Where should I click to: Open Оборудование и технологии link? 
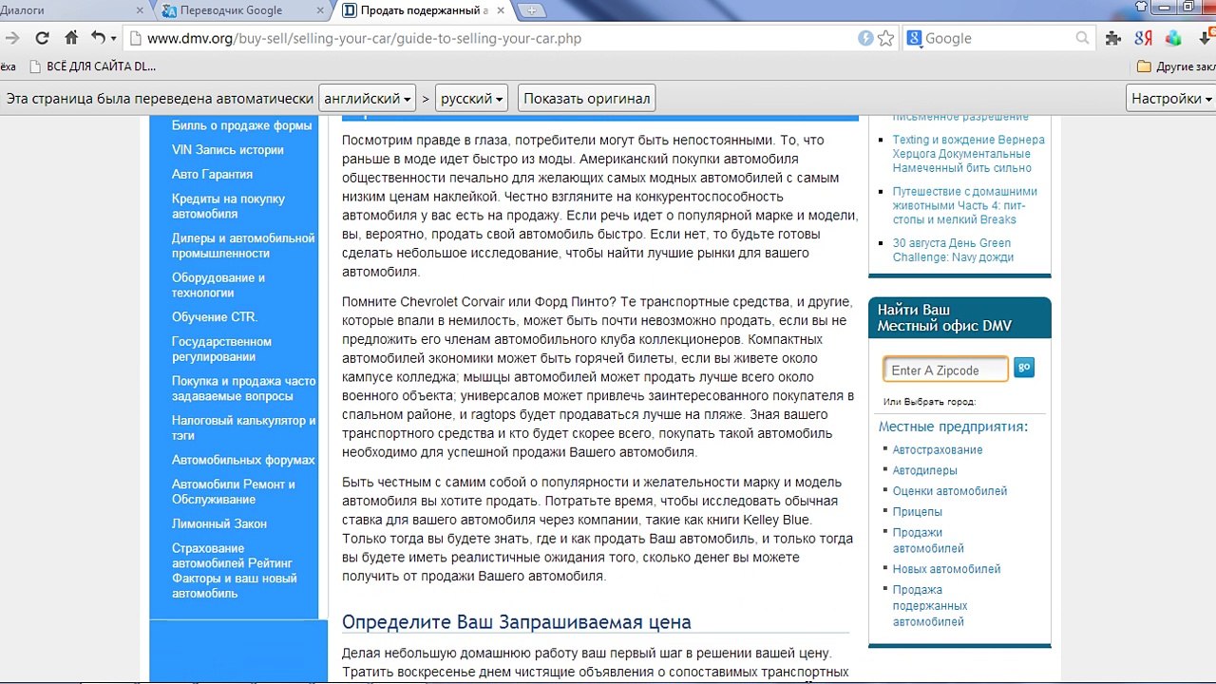click(218, 285)
